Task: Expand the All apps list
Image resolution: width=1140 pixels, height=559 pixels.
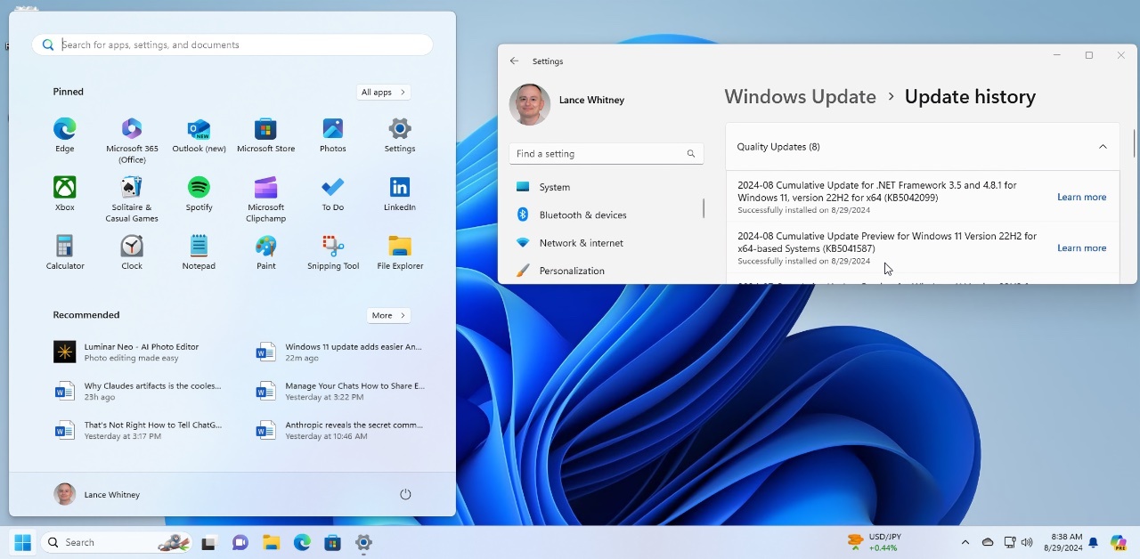Action: tap(384, 92)
